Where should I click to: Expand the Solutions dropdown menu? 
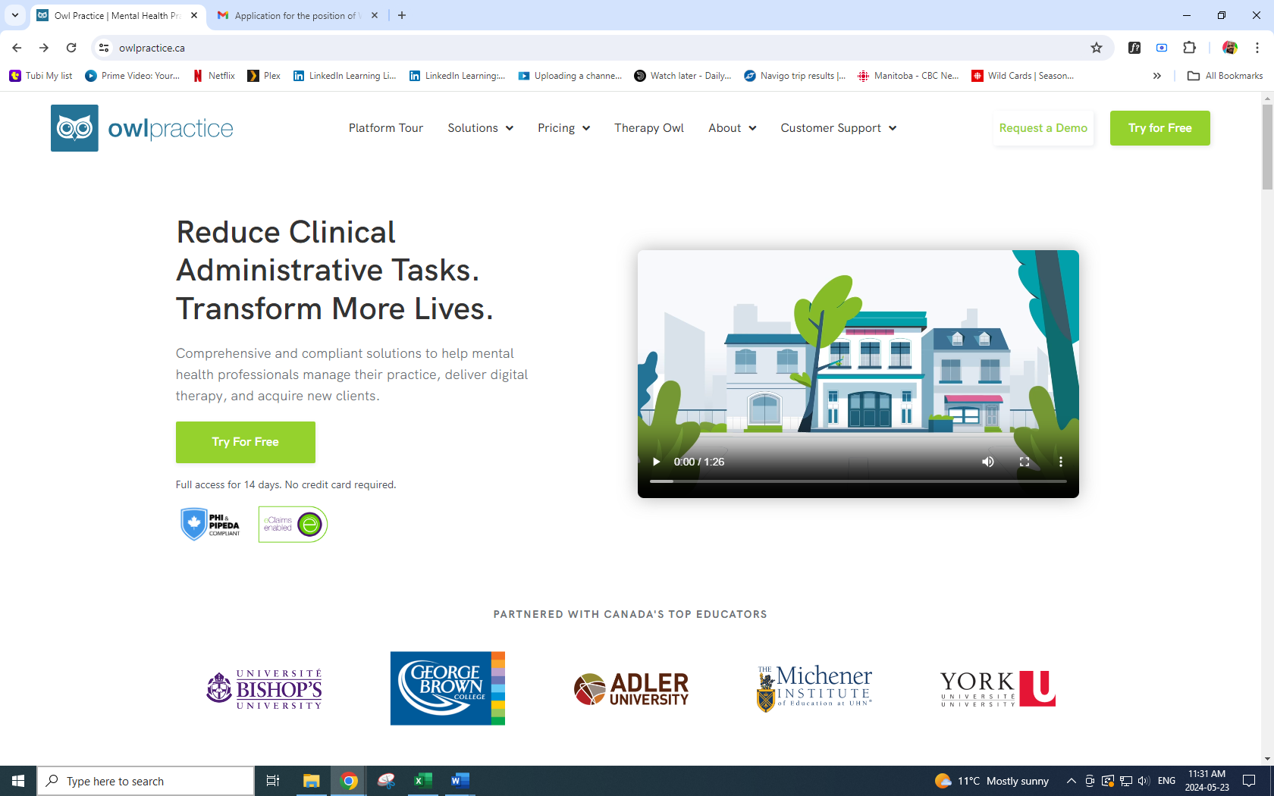tap(480, 128)
